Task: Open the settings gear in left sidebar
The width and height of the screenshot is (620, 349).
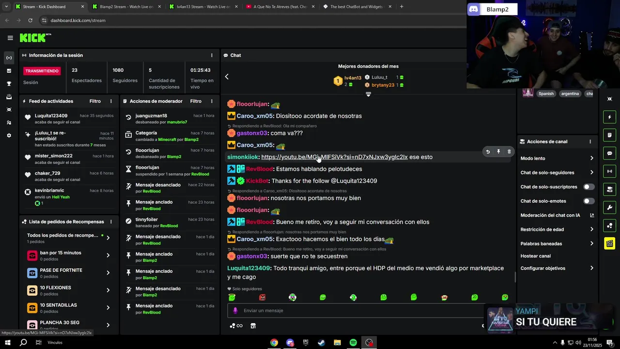Action: pos(9,136)
